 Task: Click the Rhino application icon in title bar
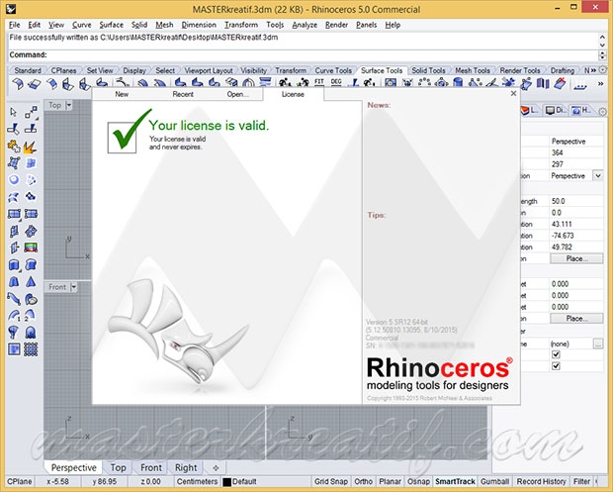11,9
